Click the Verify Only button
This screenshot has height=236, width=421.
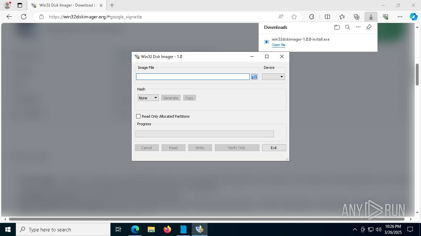(237, 148)
